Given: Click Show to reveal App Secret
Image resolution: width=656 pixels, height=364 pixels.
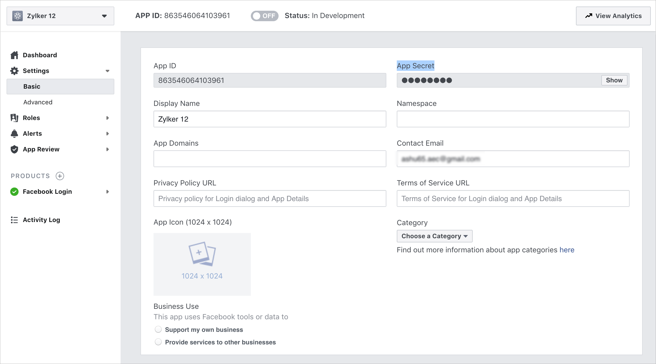Looking at the screenshot, I should tap(614, 80).
